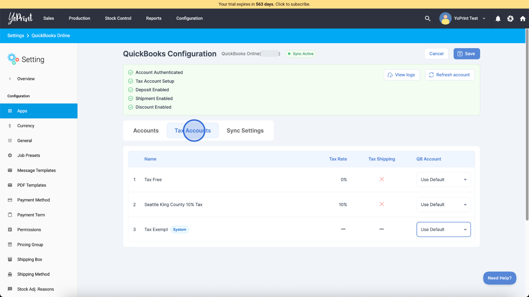Click View logs button

tap(402, 75)
